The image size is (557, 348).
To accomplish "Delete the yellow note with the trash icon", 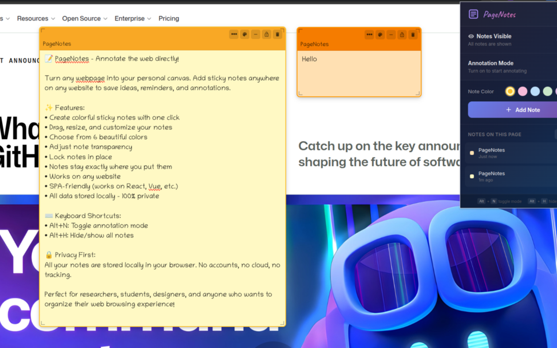I will click(x=277, y=34).
